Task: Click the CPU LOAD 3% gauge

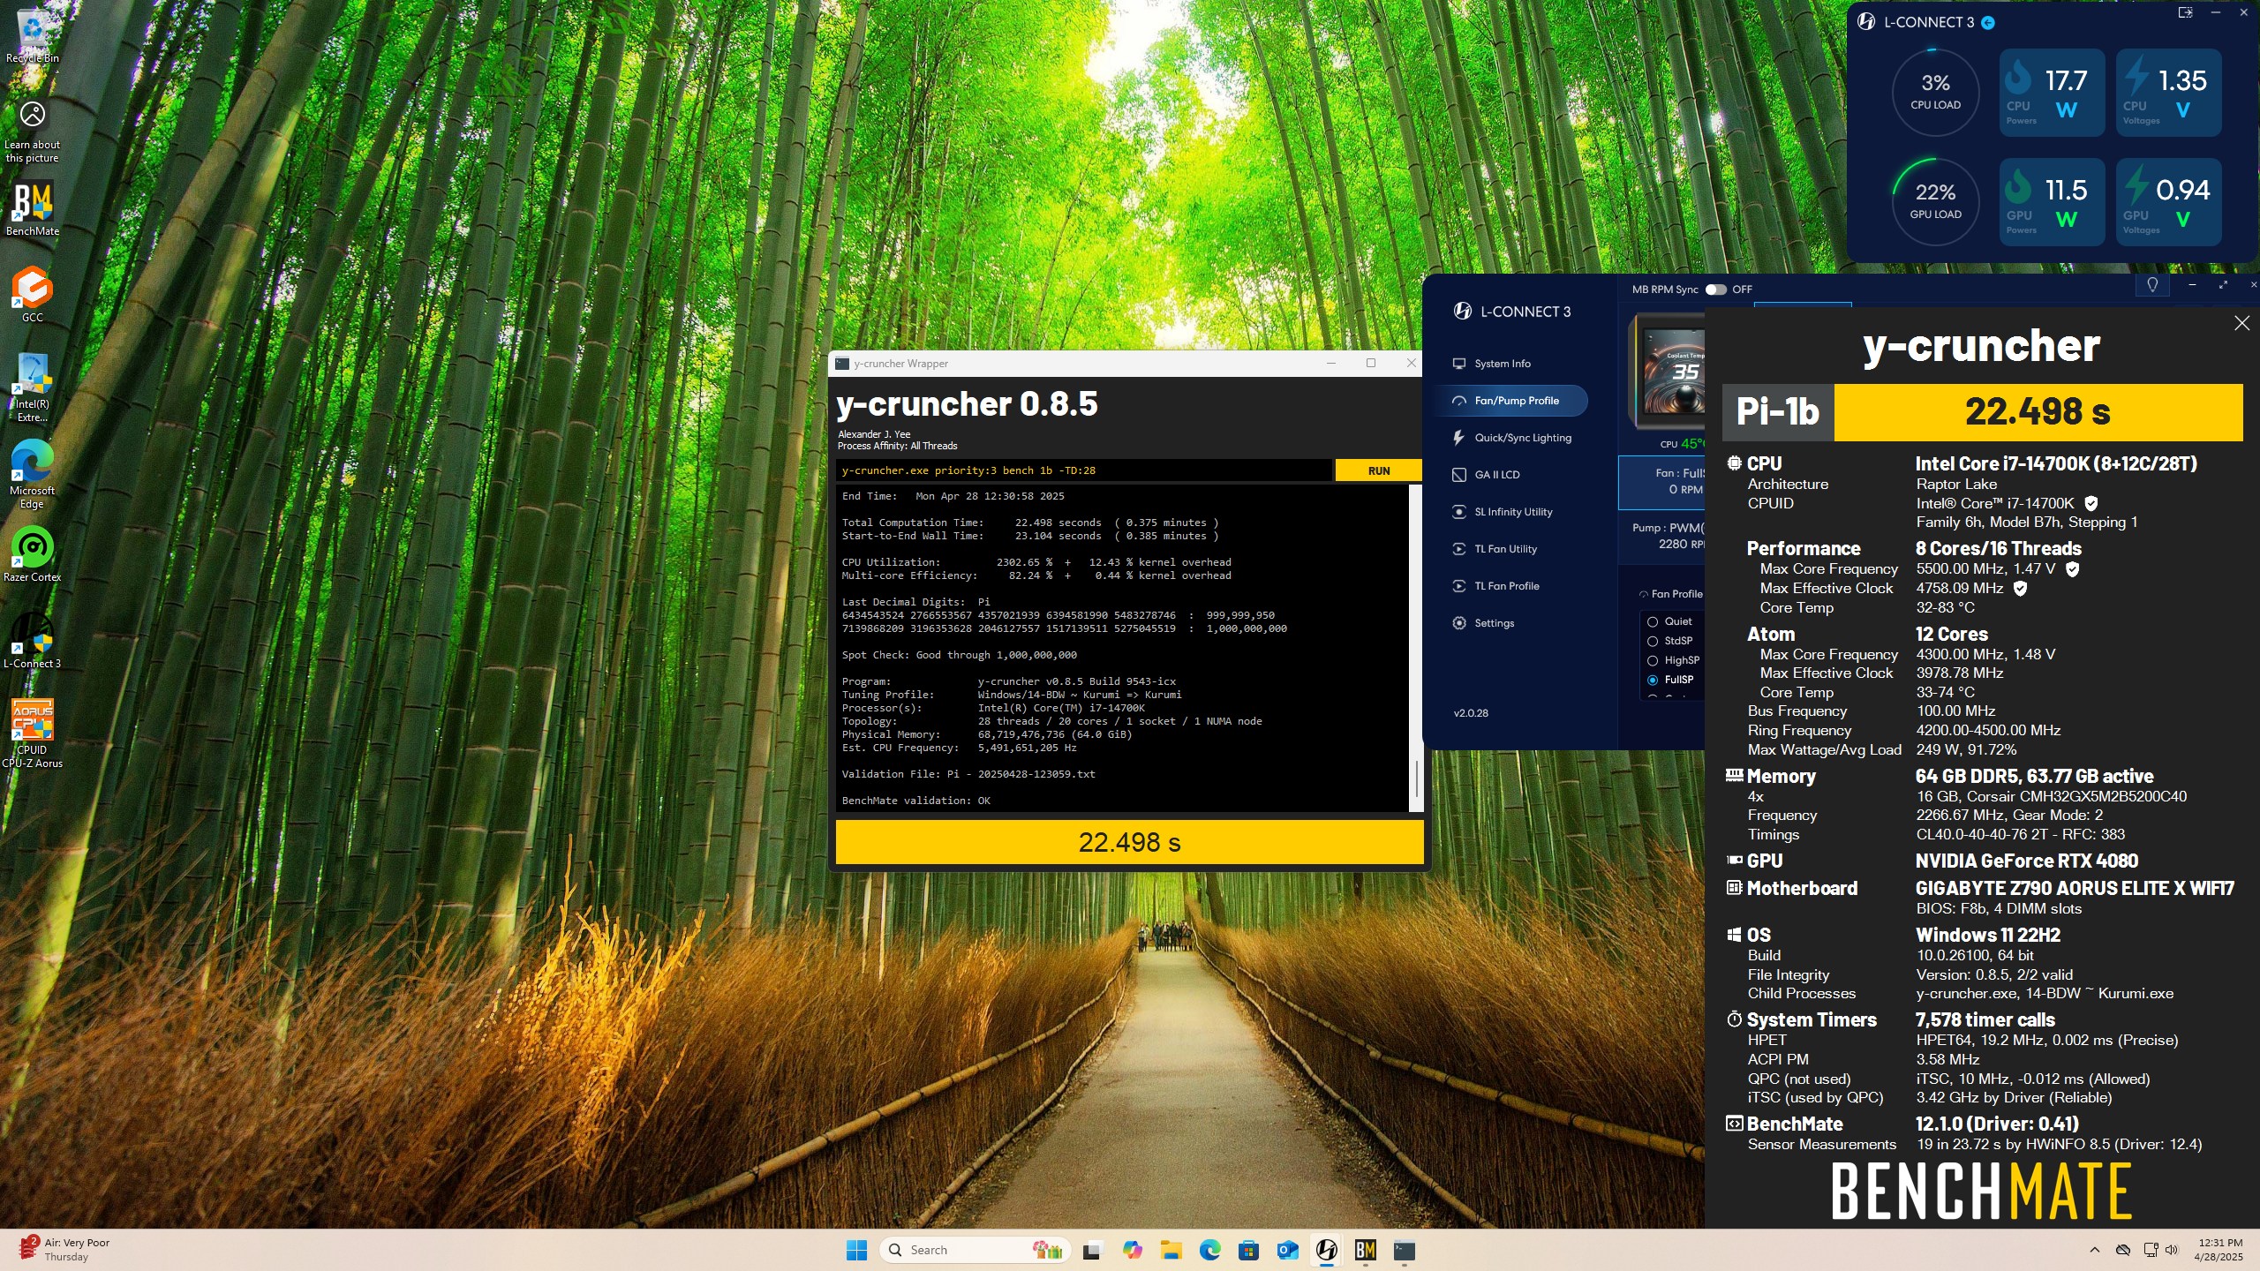Action: coord(1935,92)
